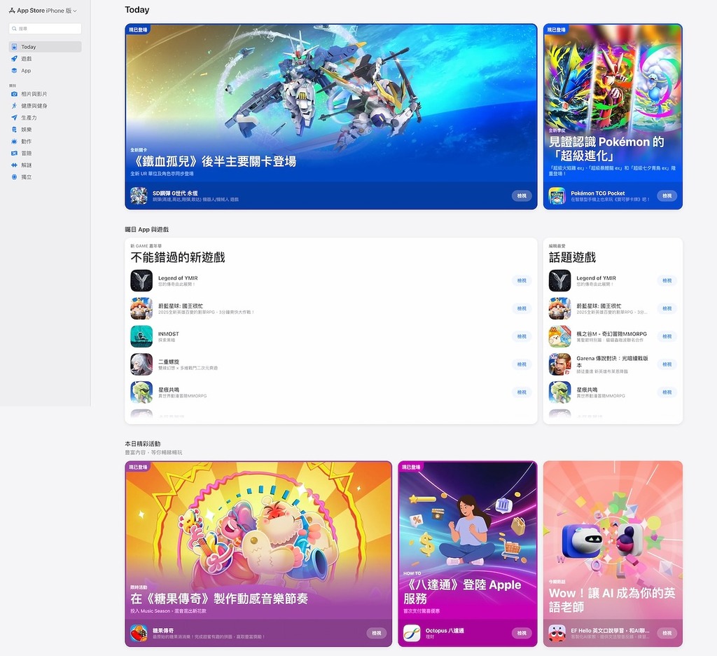Open the 鐵血孤兒 featured banner

[x=329, y=116]
